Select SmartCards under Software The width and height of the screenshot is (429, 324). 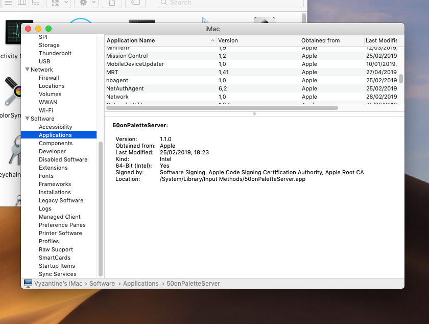tap(55, 258)
